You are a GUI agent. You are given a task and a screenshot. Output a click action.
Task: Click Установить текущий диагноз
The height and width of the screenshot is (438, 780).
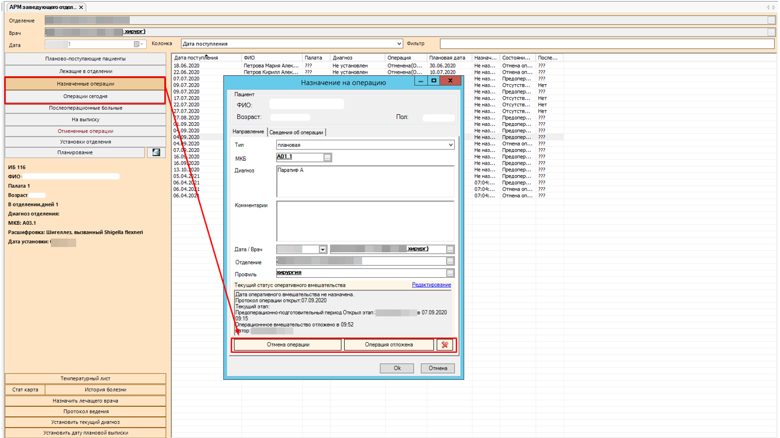coord(85,422)
